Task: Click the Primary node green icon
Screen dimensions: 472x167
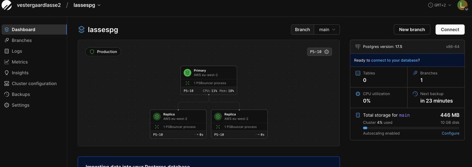Action: [188, 73]
